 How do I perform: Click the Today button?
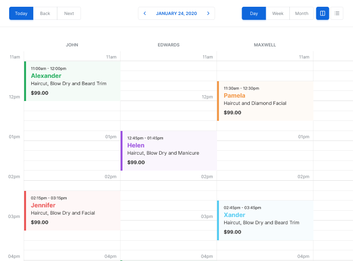[21, 14]
